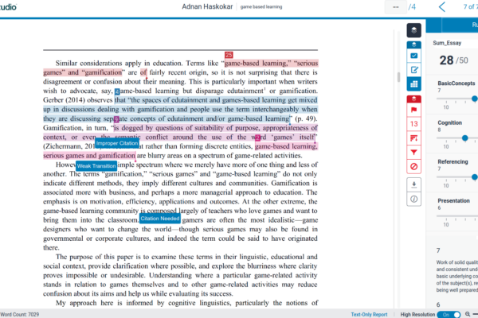Click the 28 /50 rubric score
The image size is (478, 318).
pyautogui.click(x=453, y=60)
